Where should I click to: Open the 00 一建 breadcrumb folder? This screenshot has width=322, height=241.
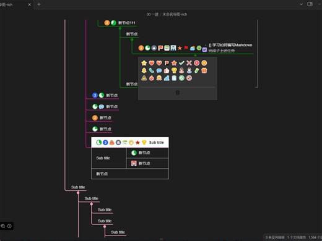(x=152, y=14)
